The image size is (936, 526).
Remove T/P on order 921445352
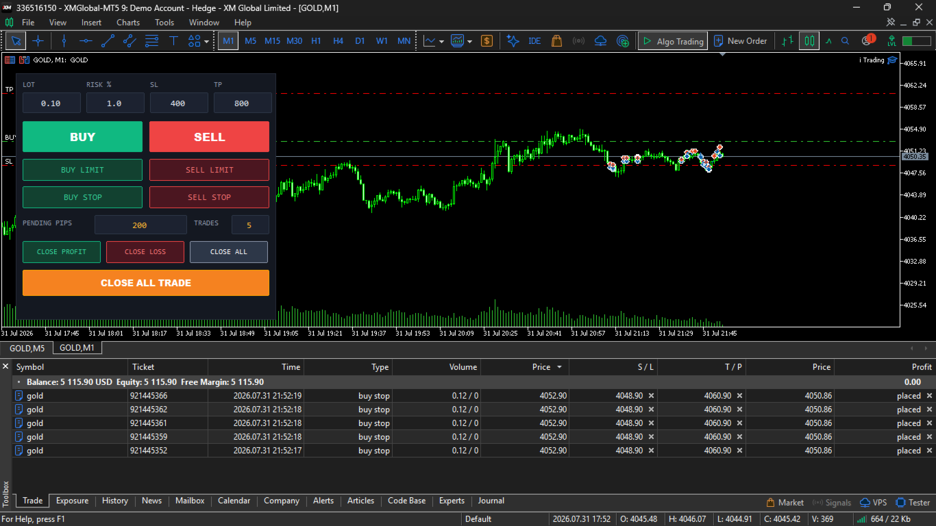point(739,451)
